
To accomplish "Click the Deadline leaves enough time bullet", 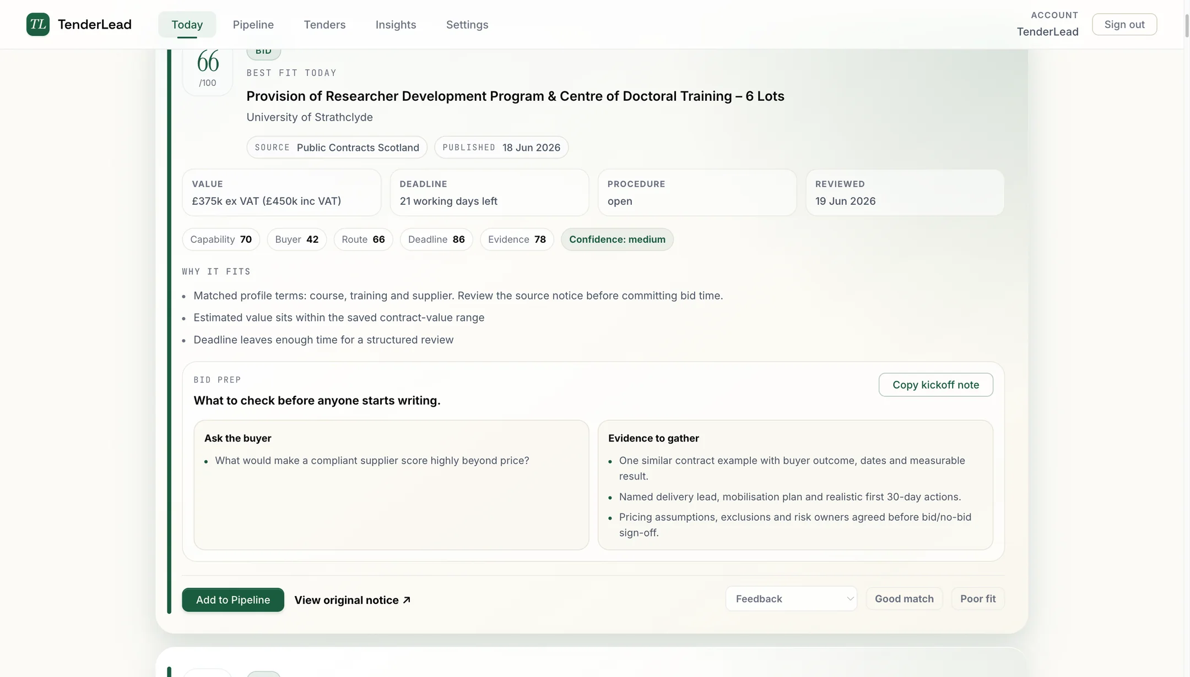I will tap(323, 340).
